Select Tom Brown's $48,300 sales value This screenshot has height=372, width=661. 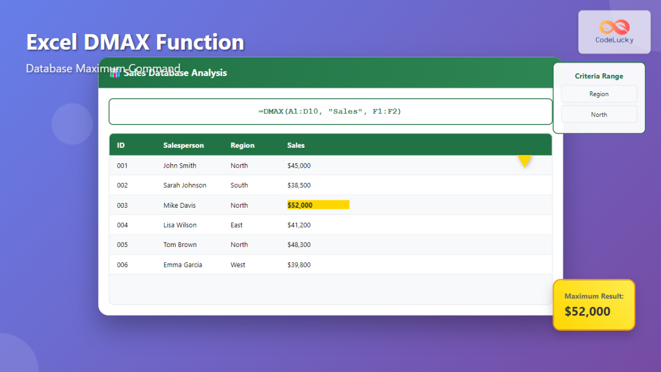(x=299, y=245)
